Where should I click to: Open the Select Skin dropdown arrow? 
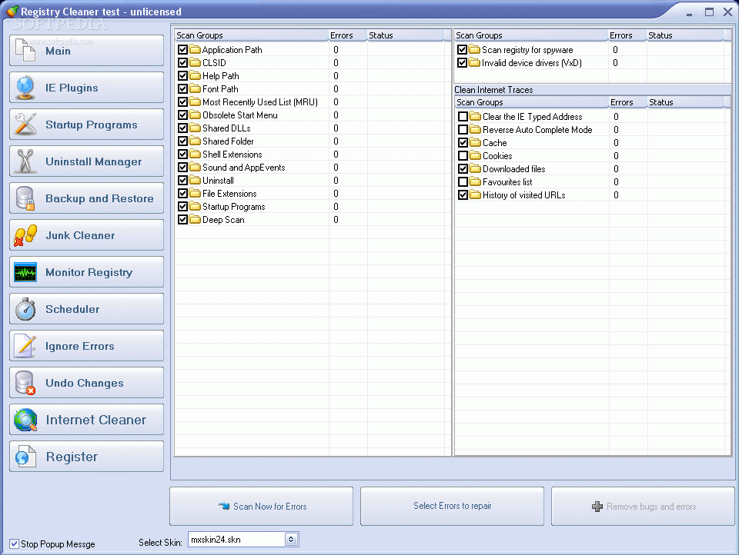(291, 540)
